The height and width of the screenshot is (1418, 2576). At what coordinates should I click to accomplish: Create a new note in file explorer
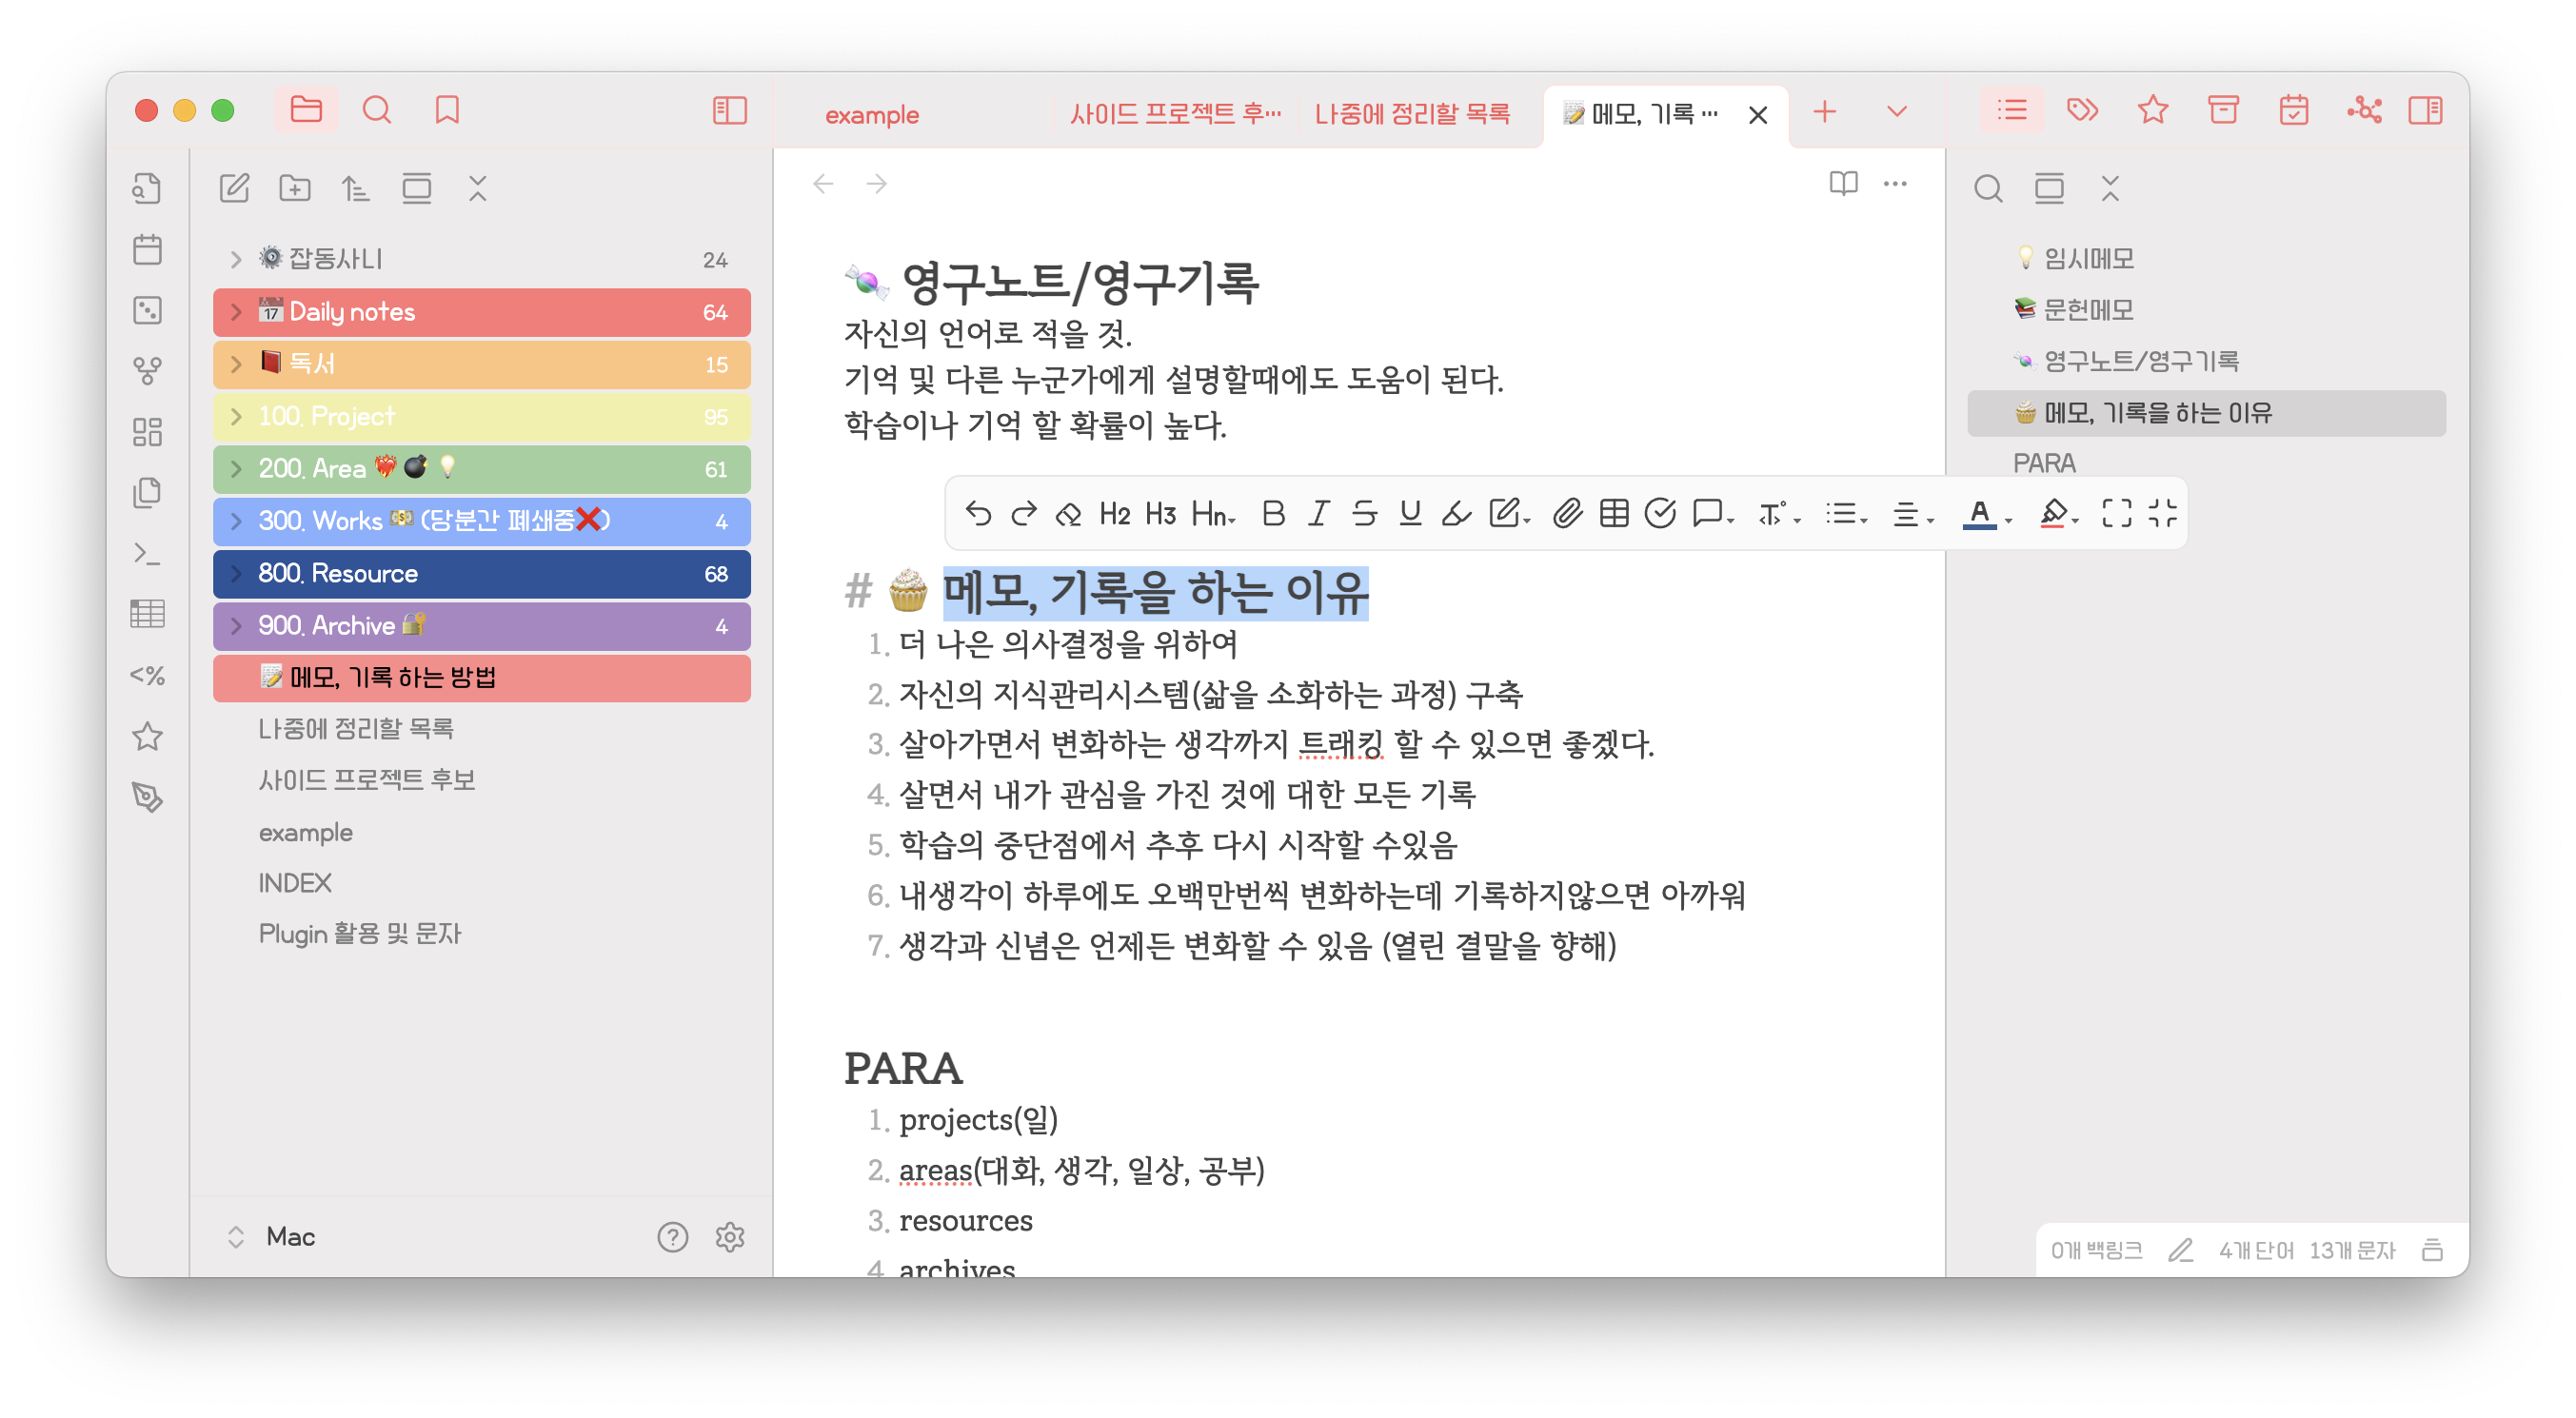[x=234, y=188]
